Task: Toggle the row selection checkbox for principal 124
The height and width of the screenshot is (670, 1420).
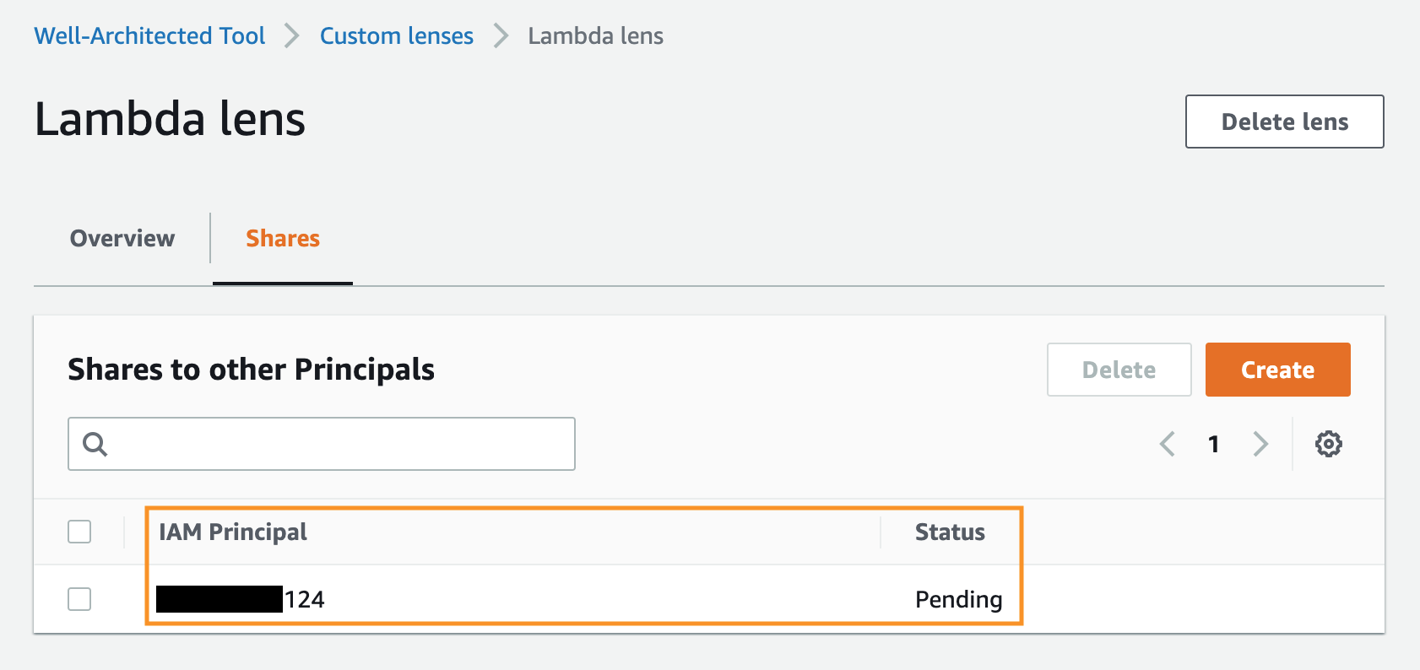Action: coord(79,599)
